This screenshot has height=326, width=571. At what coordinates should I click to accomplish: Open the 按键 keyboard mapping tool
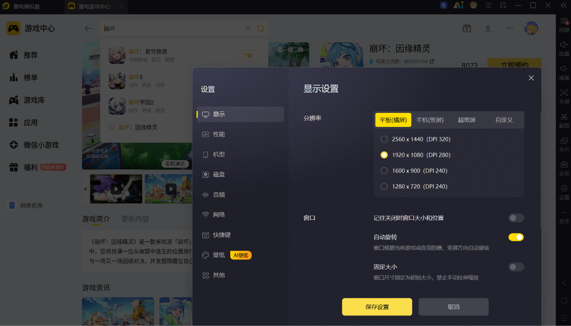point(564,25)
